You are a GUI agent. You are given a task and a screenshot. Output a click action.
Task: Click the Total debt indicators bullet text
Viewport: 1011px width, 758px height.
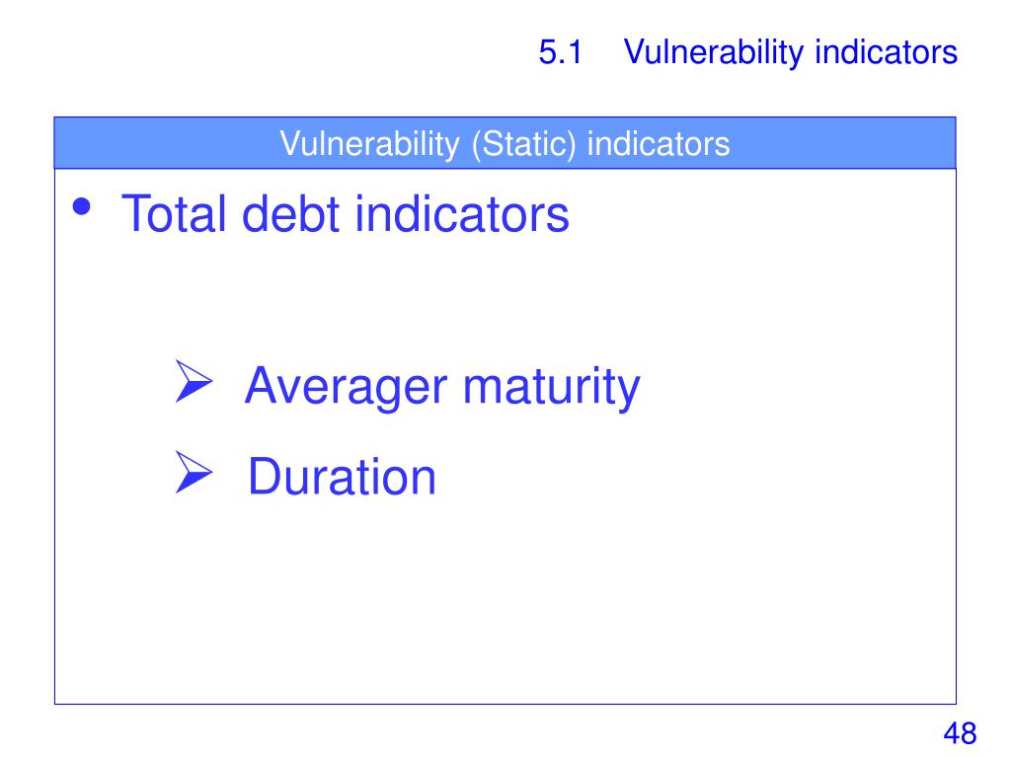(x=345, y=214)
